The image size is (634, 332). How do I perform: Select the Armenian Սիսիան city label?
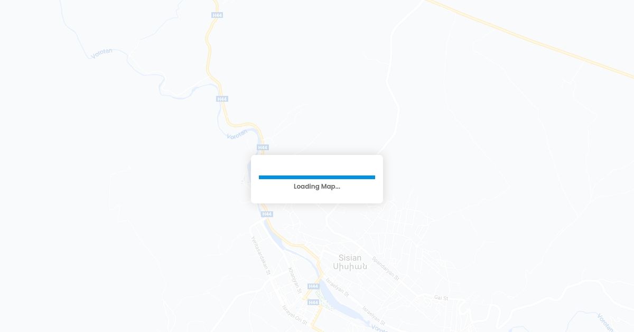tap(354, 267)
